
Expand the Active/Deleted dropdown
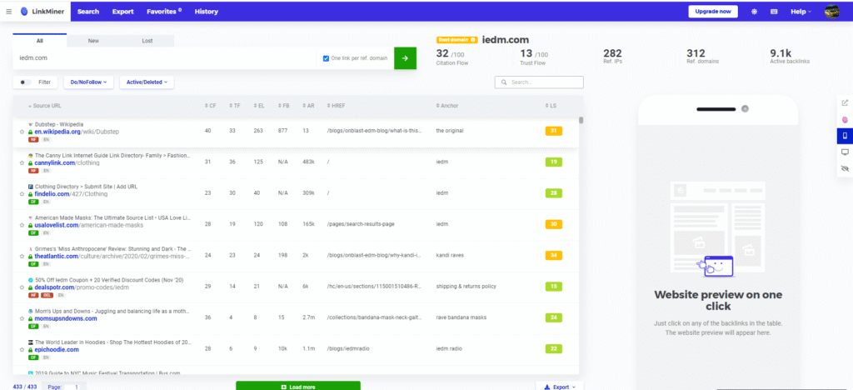click(146, 82)
